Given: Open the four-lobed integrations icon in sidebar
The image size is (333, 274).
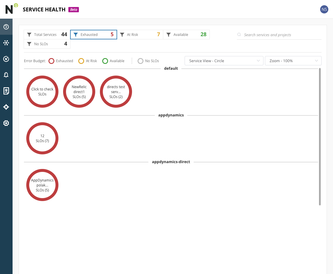Looking at the screenshot, I should click(x=6, y=107).
